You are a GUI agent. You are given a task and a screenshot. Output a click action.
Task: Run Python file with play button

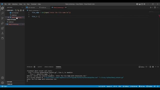(x=150, y=7)
